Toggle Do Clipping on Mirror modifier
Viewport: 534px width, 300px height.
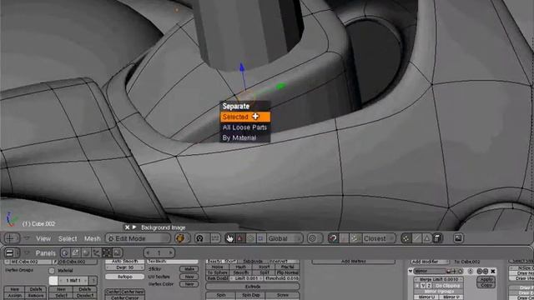[447, 286]
